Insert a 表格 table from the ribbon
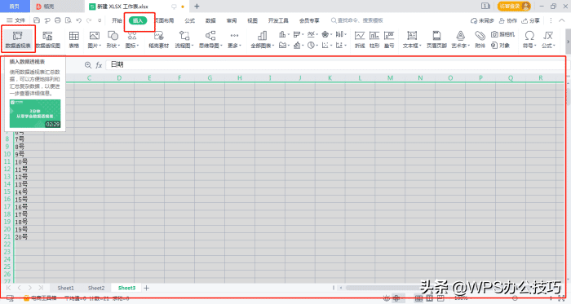Image resolution: width=571 pixels, height=304 pixels. tap(74, 39)
